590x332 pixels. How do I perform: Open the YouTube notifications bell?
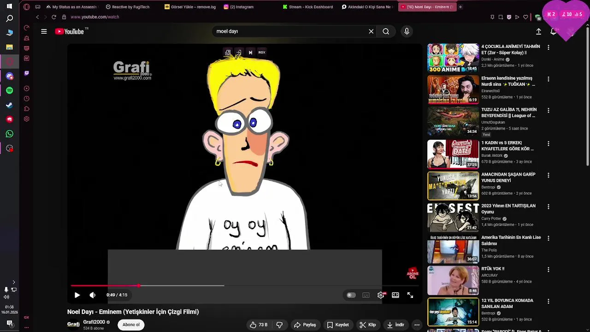coord(553,31)
